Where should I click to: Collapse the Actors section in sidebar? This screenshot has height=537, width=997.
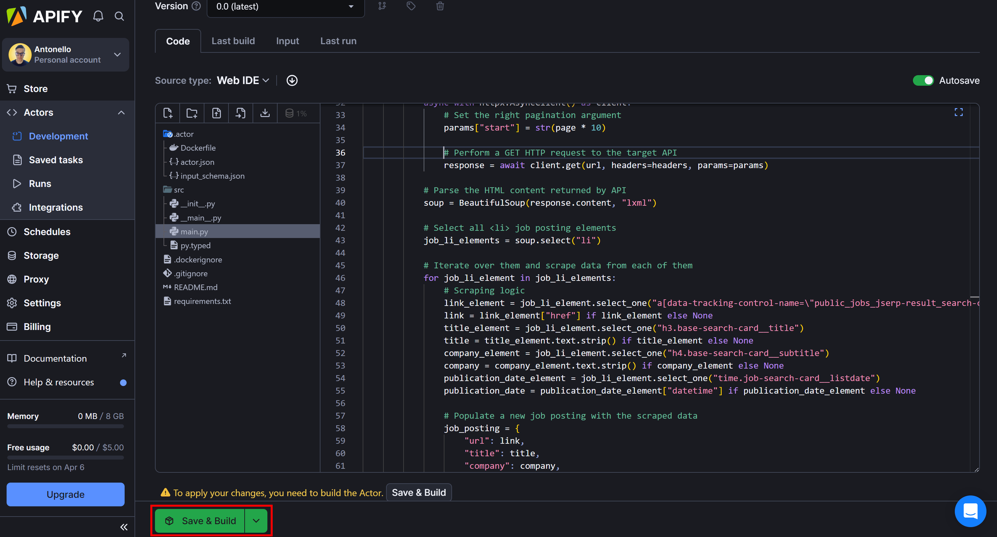[x=121, y=112]
